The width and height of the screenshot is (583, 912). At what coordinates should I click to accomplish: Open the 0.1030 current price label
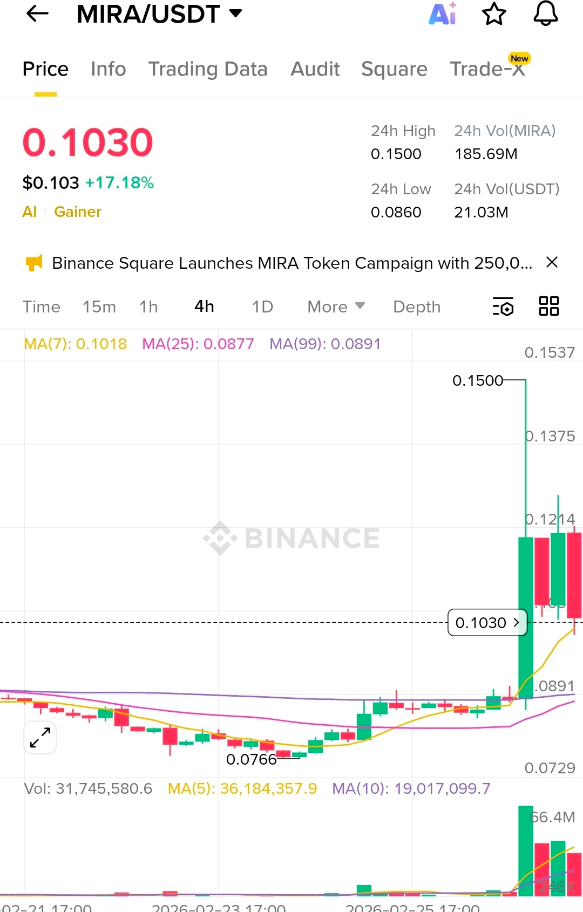[x=487, y=623]
